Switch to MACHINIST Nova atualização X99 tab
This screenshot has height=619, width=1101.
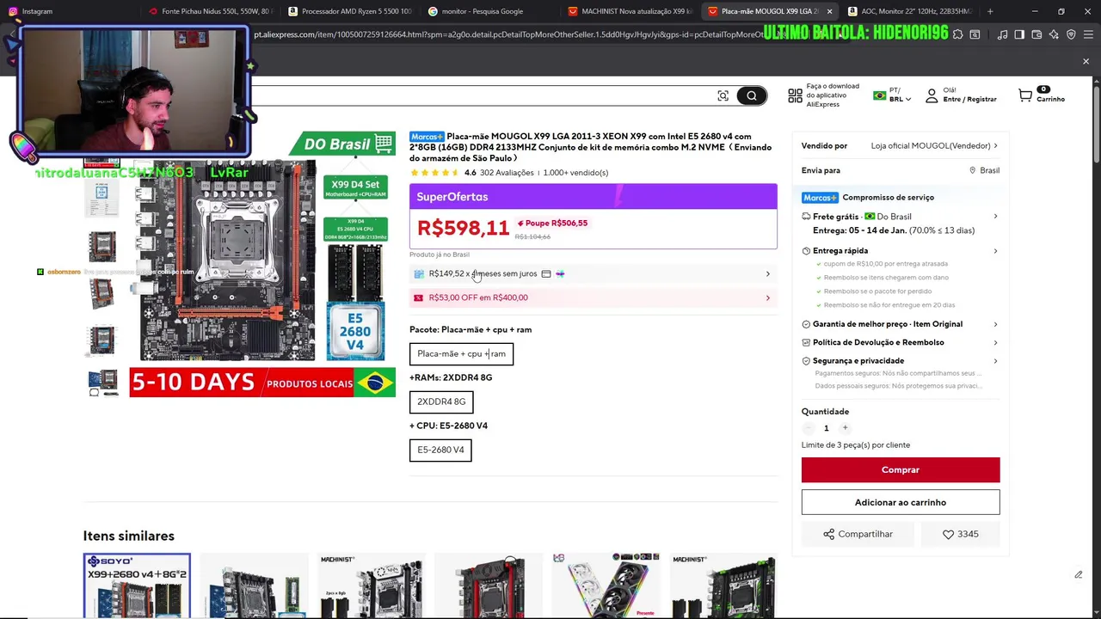click(x=629, y=11)
